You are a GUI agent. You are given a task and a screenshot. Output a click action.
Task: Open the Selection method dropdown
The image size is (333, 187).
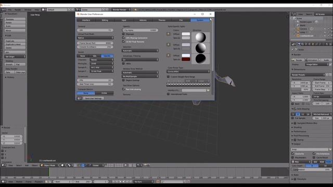[x=140, y=51]
